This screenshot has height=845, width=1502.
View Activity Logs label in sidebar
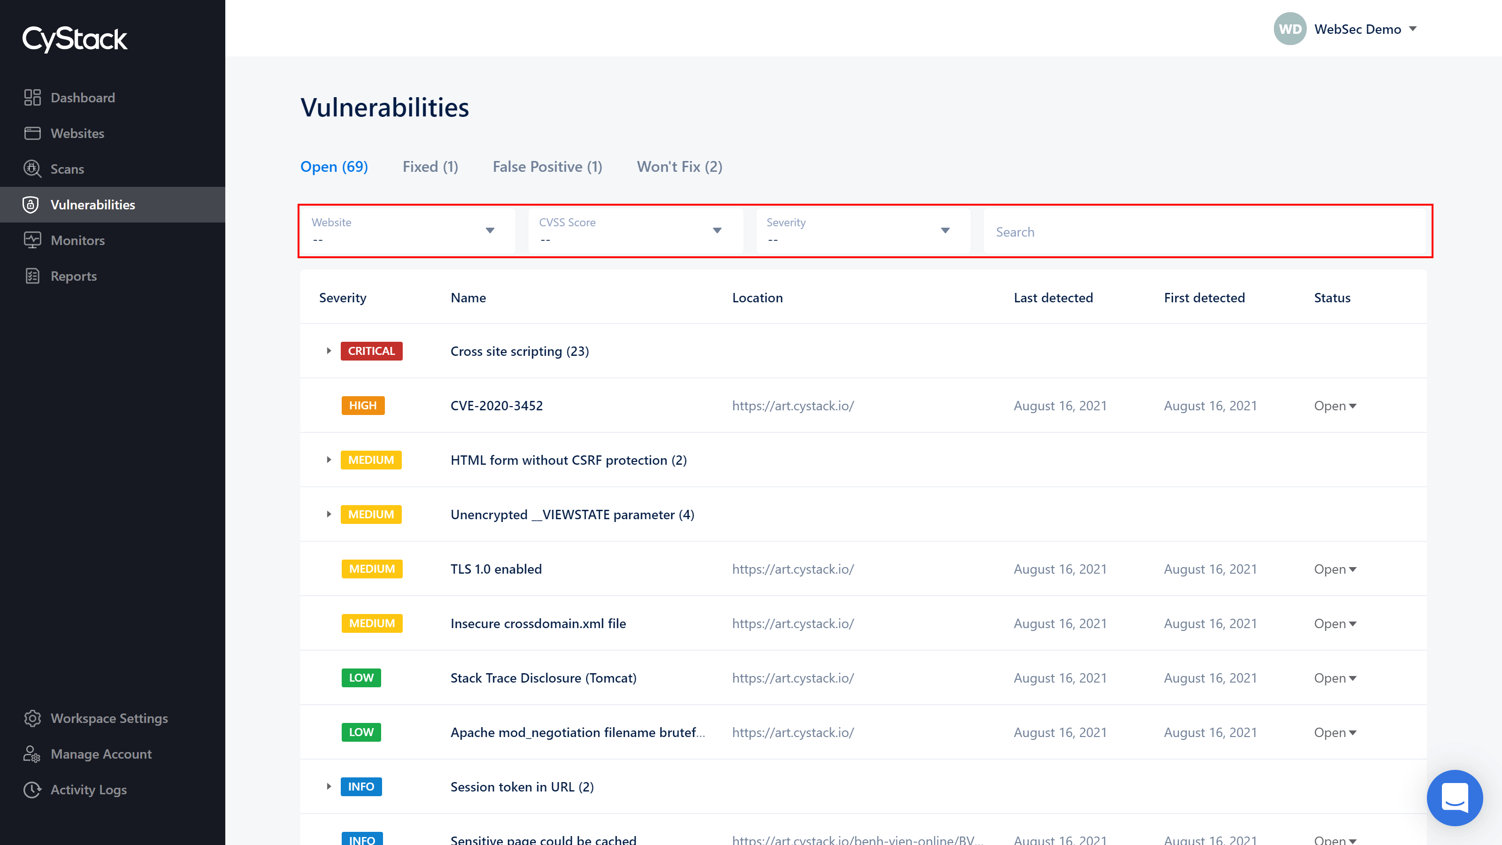tap(89, 790)
